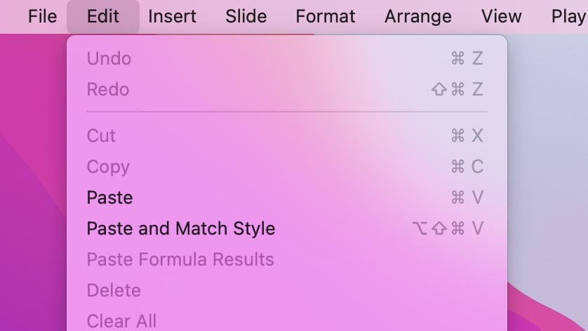Choose Delete from the Edit menu
This screenshot has width=588, height=331.
click(287, 290)
